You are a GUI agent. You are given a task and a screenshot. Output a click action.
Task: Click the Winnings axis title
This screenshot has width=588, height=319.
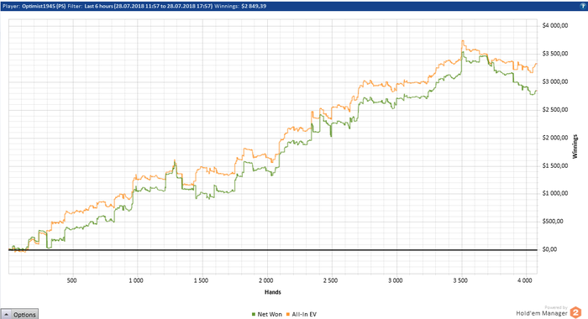[575, 146]
